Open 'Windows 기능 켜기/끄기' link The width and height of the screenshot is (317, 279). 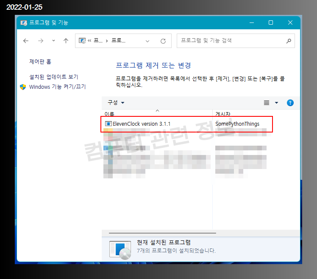tap(57, 87)
